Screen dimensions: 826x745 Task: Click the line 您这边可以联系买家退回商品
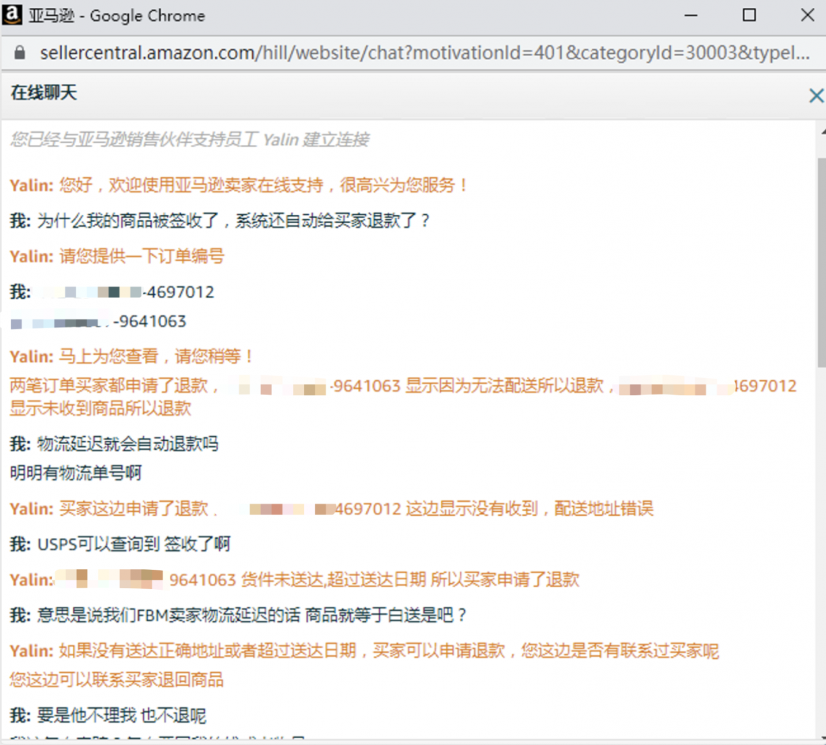[117, 680]
